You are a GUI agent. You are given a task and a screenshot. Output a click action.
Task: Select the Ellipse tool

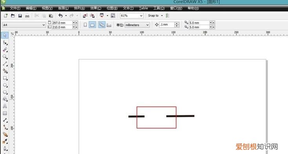tap(5, 86)
